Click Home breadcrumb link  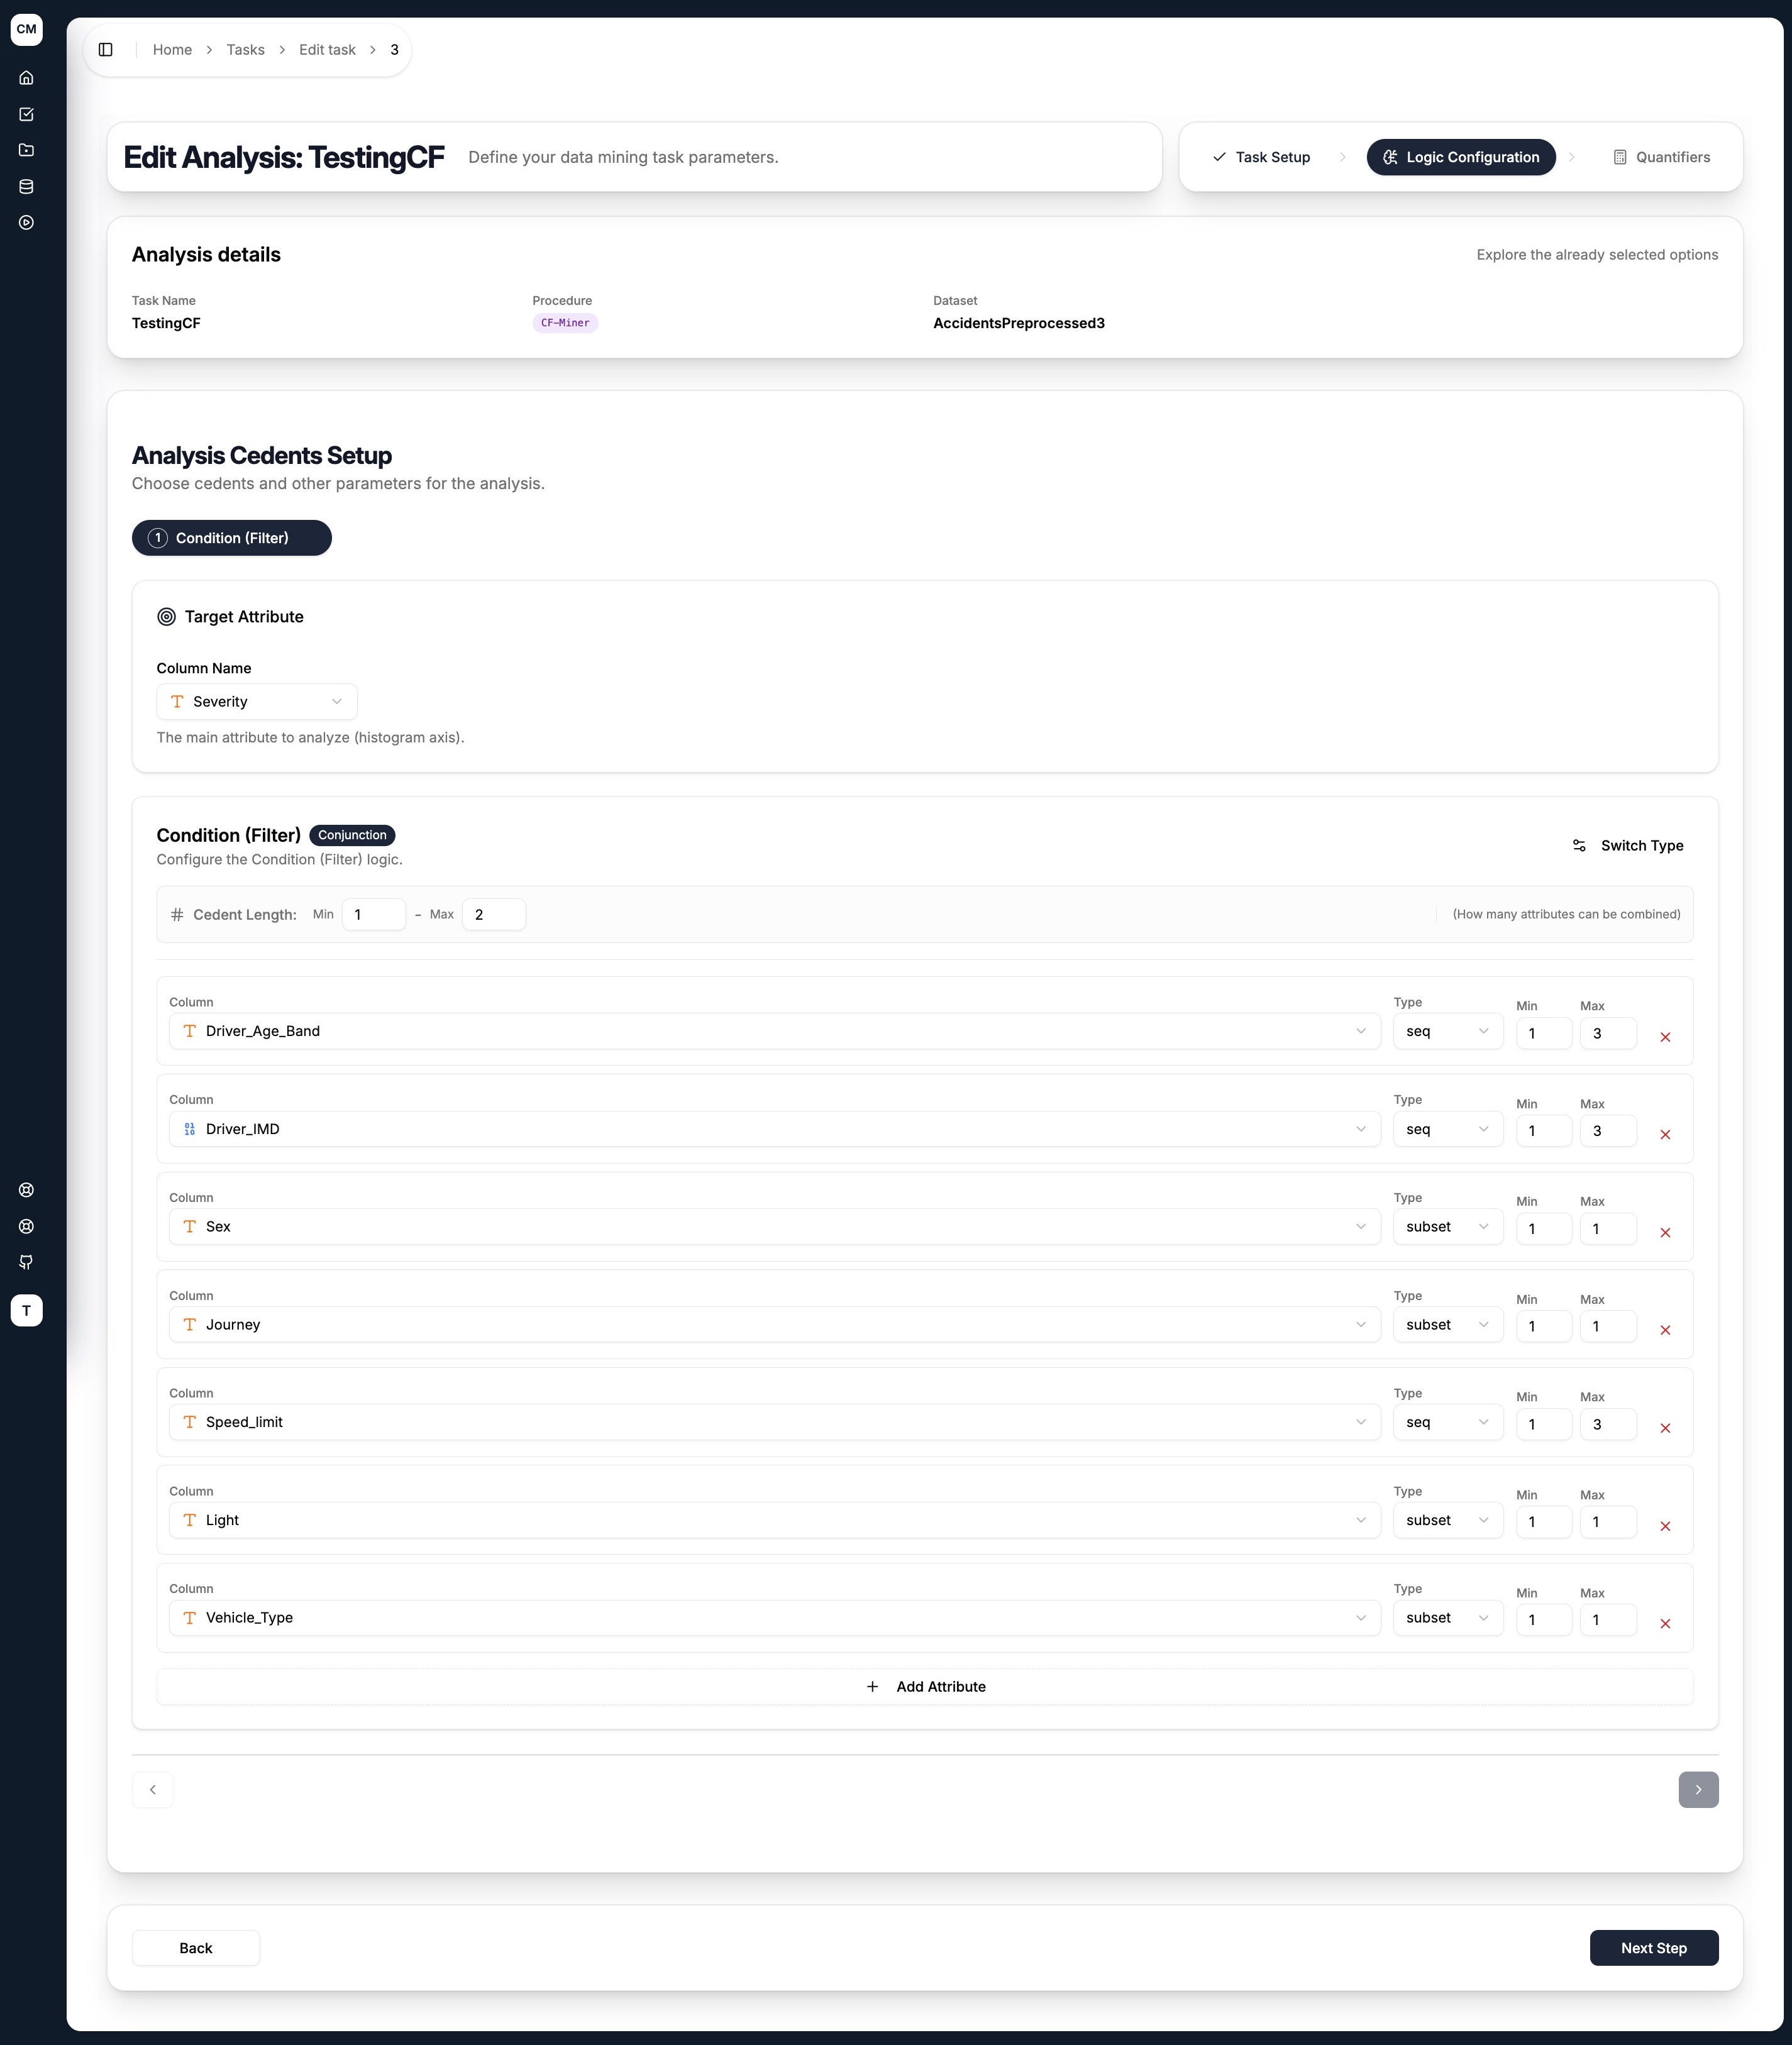click(172, 50)
